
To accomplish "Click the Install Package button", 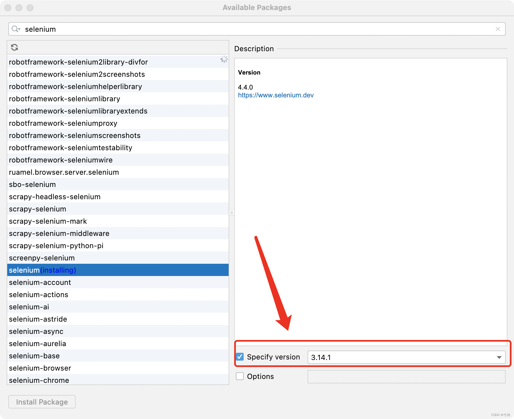I will [x=42, y=402].
